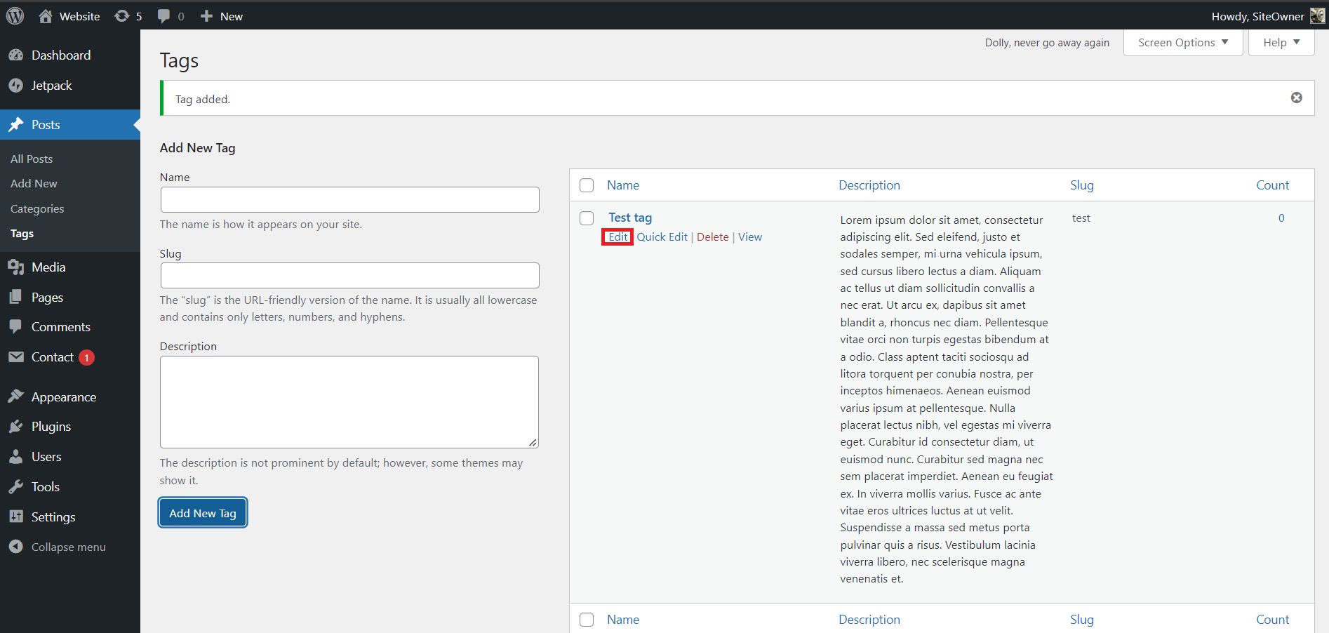Open Media using its sidebar icon
1329x633 pixels.
[17, 267]
